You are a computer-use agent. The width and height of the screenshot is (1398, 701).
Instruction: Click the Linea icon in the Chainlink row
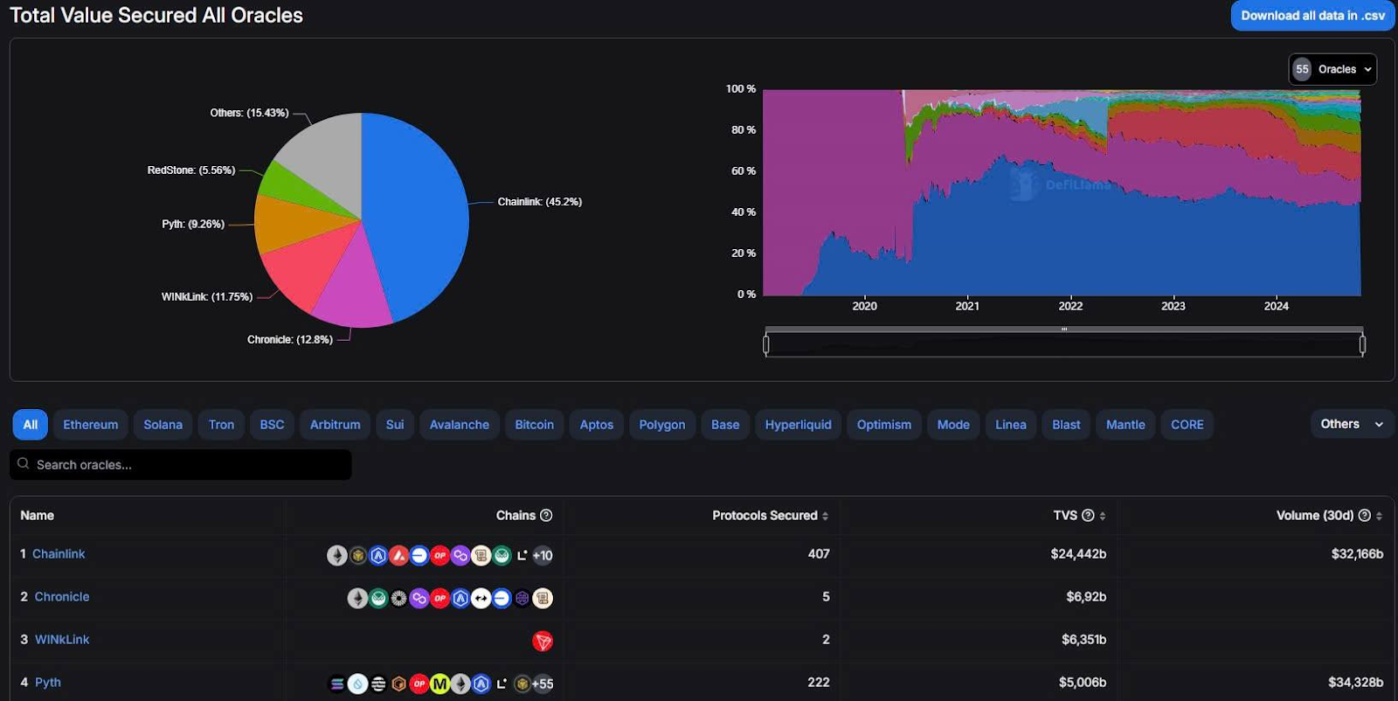(522, 555)
